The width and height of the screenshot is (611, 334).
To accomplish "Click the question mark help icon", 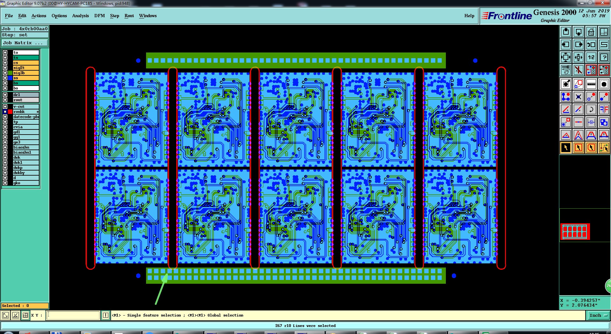I will tap(604, 57).
